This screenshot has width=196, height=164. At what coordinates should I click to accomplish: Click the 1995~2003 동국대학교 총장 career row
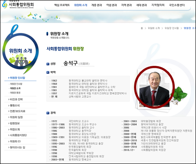coord(76,144)
